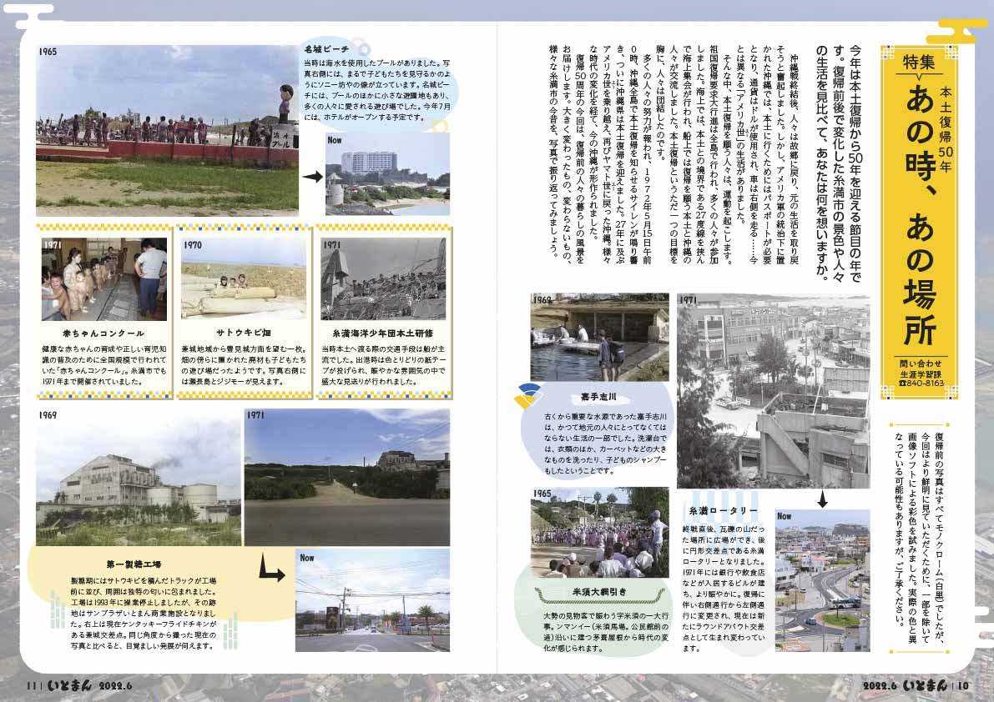Click the 第一製糖工場 description paragraph
The height and width of the screenshot is (702, 994).
tap(144, 614)
